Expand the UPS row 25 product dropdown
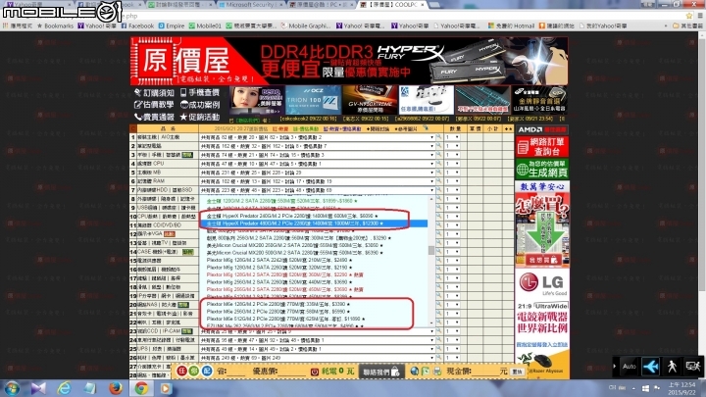The image size is (706, 397). 317,349
